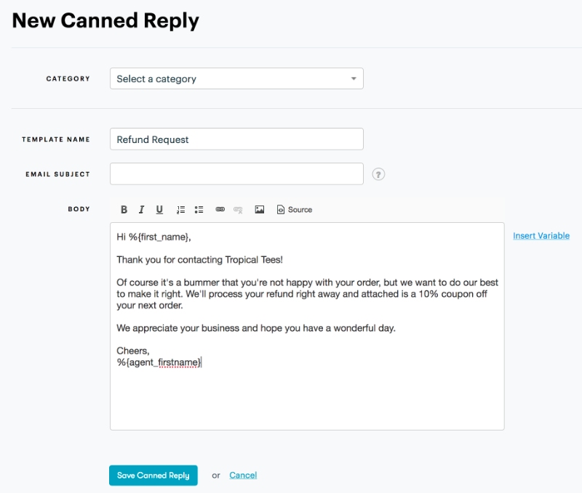Click the %{agent_firstname} variable in the body
The width and height of the screenshot is (582, 493).
point(159,362)
